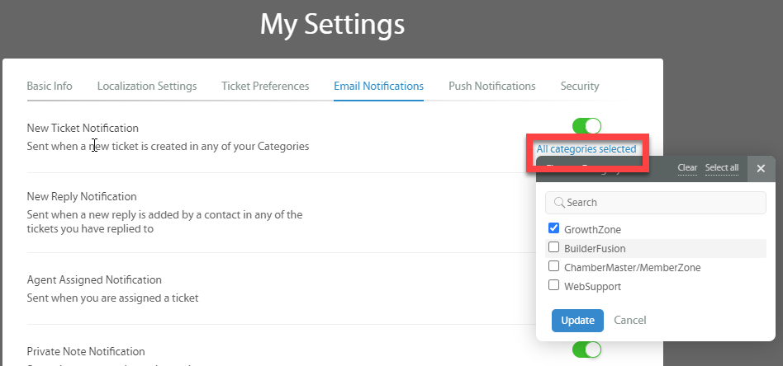Uncheck the GrowthZone category checkbox
This screenshot has height=366, width=783.
(553, 229)
